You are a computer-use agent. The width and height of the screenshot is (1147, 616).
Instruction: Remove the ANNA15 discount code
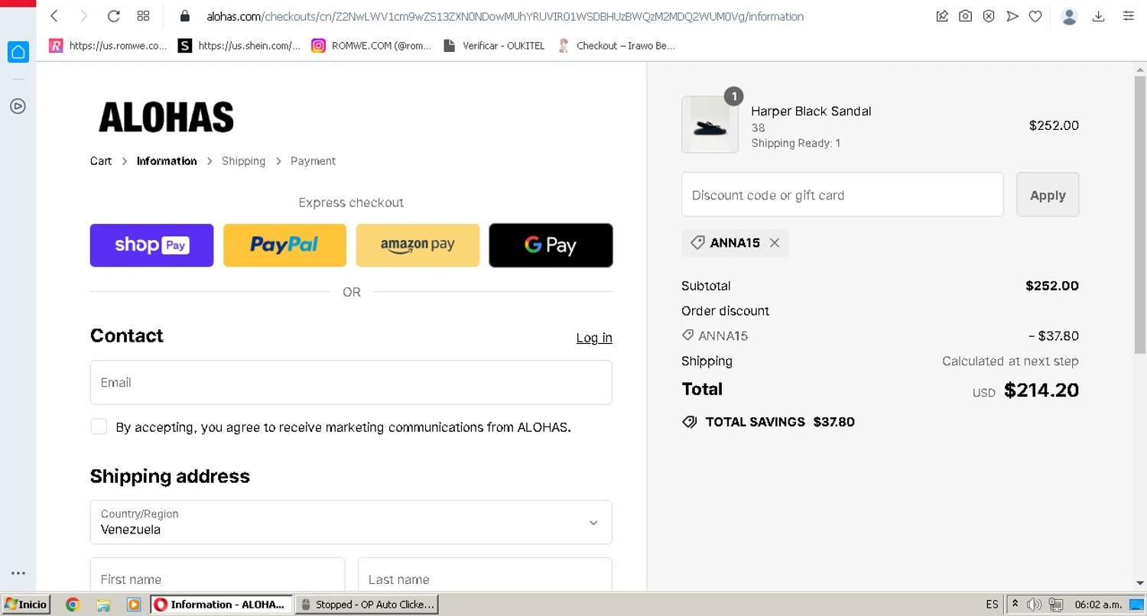pyautogui.click(x=775, y=243)
